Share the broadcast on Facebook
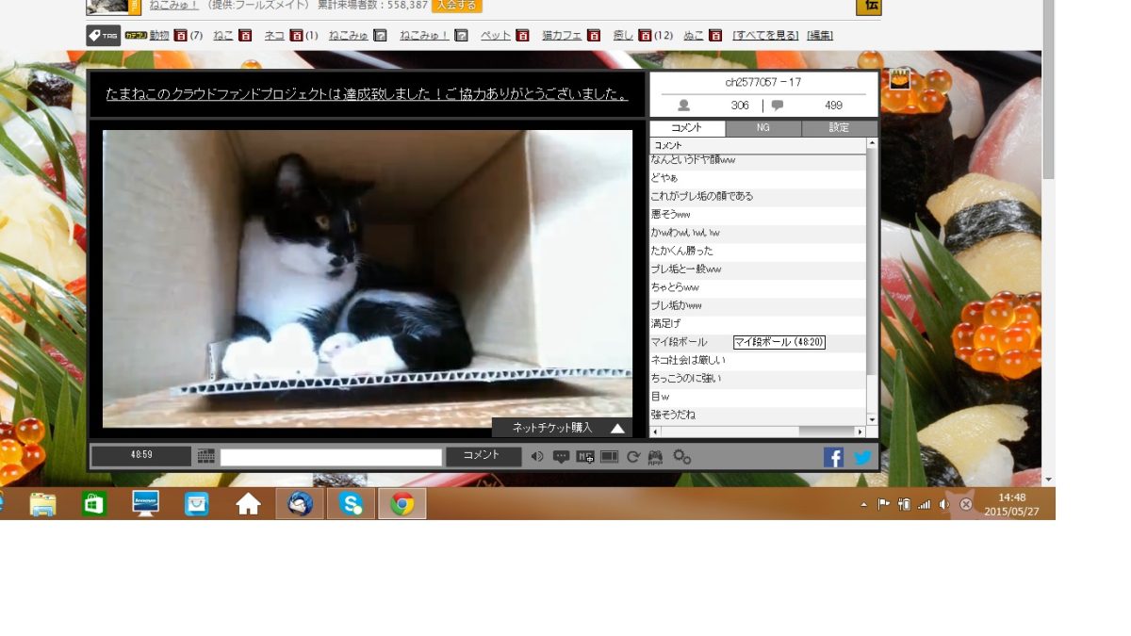The height and width of the screenshot is (636, 1131). click(x=833, y=457)
